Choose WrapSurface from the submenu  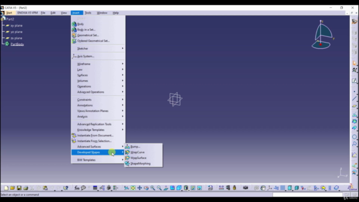144,158
